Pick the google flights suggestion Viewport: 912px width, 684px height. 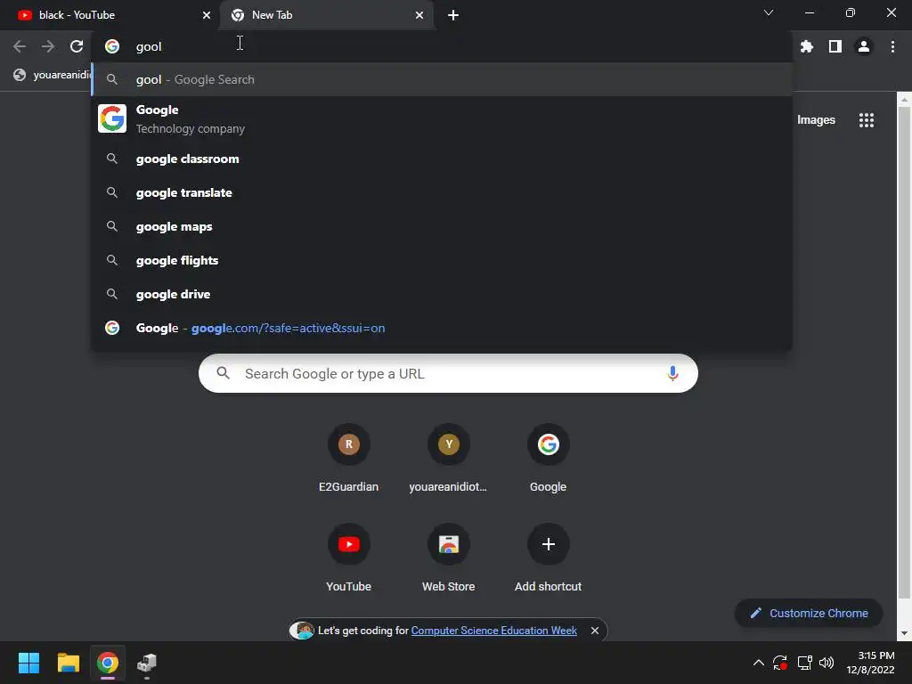[x=442, y=260]
